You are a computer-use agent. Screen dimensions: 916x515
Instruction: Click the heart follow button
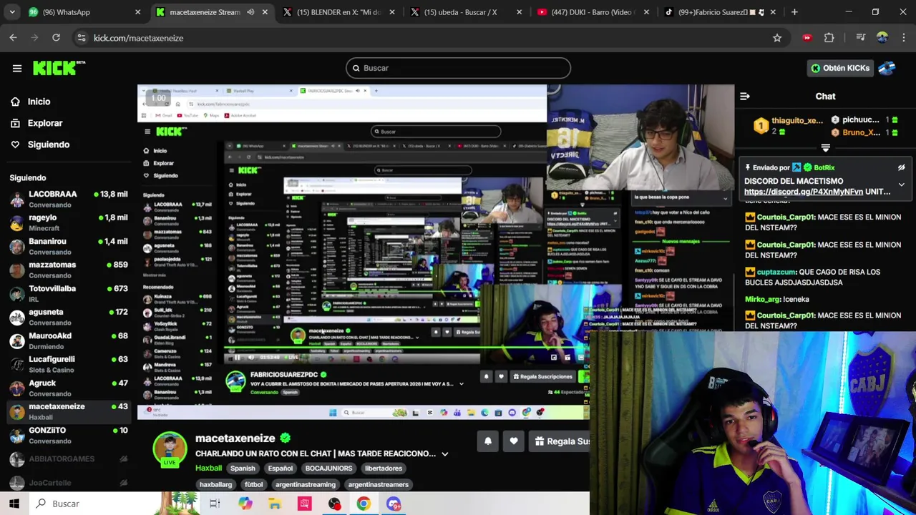point(514,441)
